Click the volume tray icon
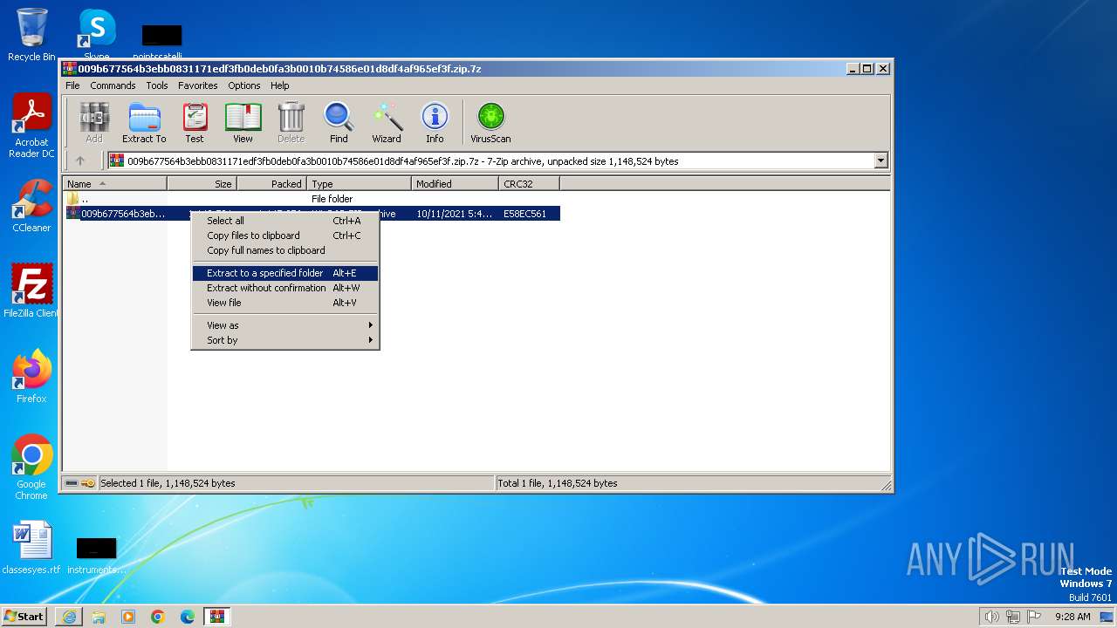This screenshot has height=628, width=1117. [991, 617]
